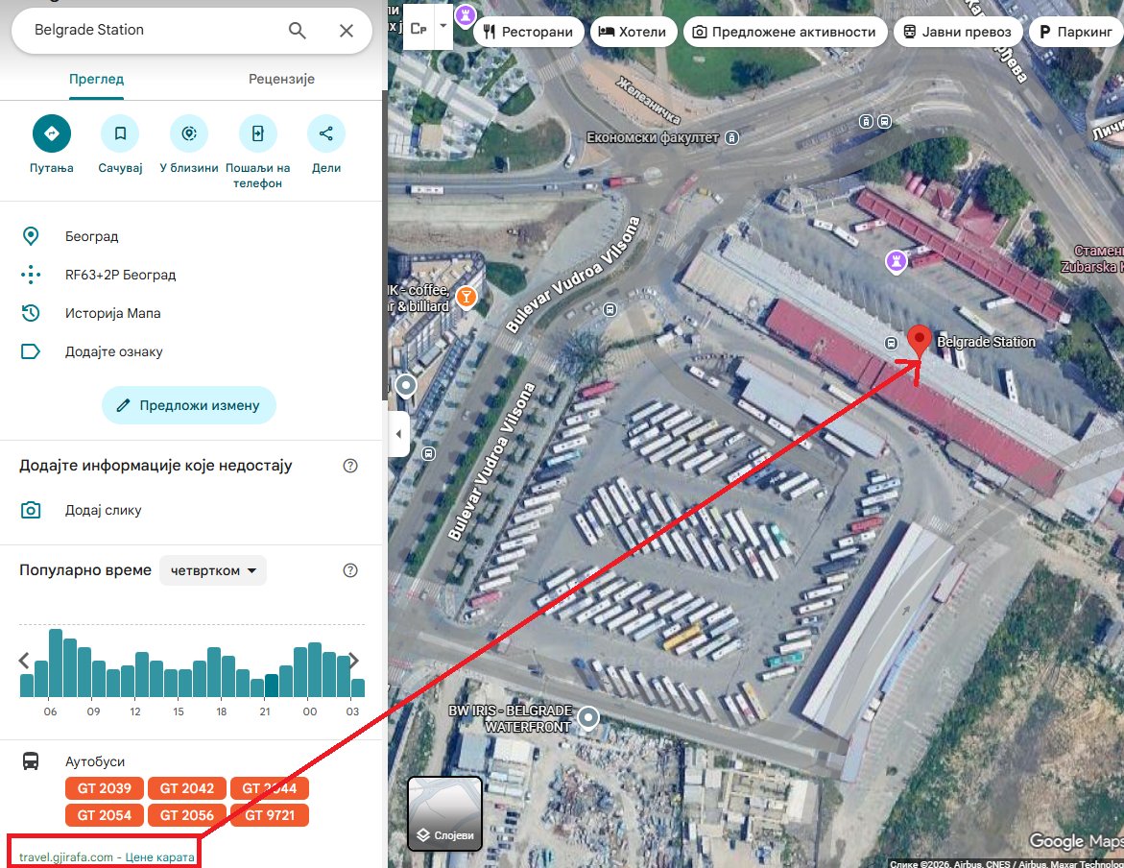Copy the Београд address row

[191, 236]
